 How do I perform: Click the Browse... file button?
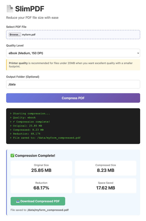tap(15, 35)
